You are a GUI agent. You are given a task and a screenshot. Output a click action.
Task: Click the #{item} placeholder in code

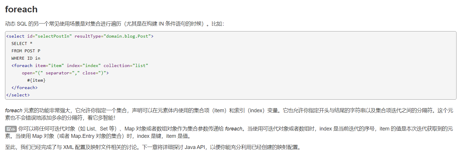coord(36,80)
